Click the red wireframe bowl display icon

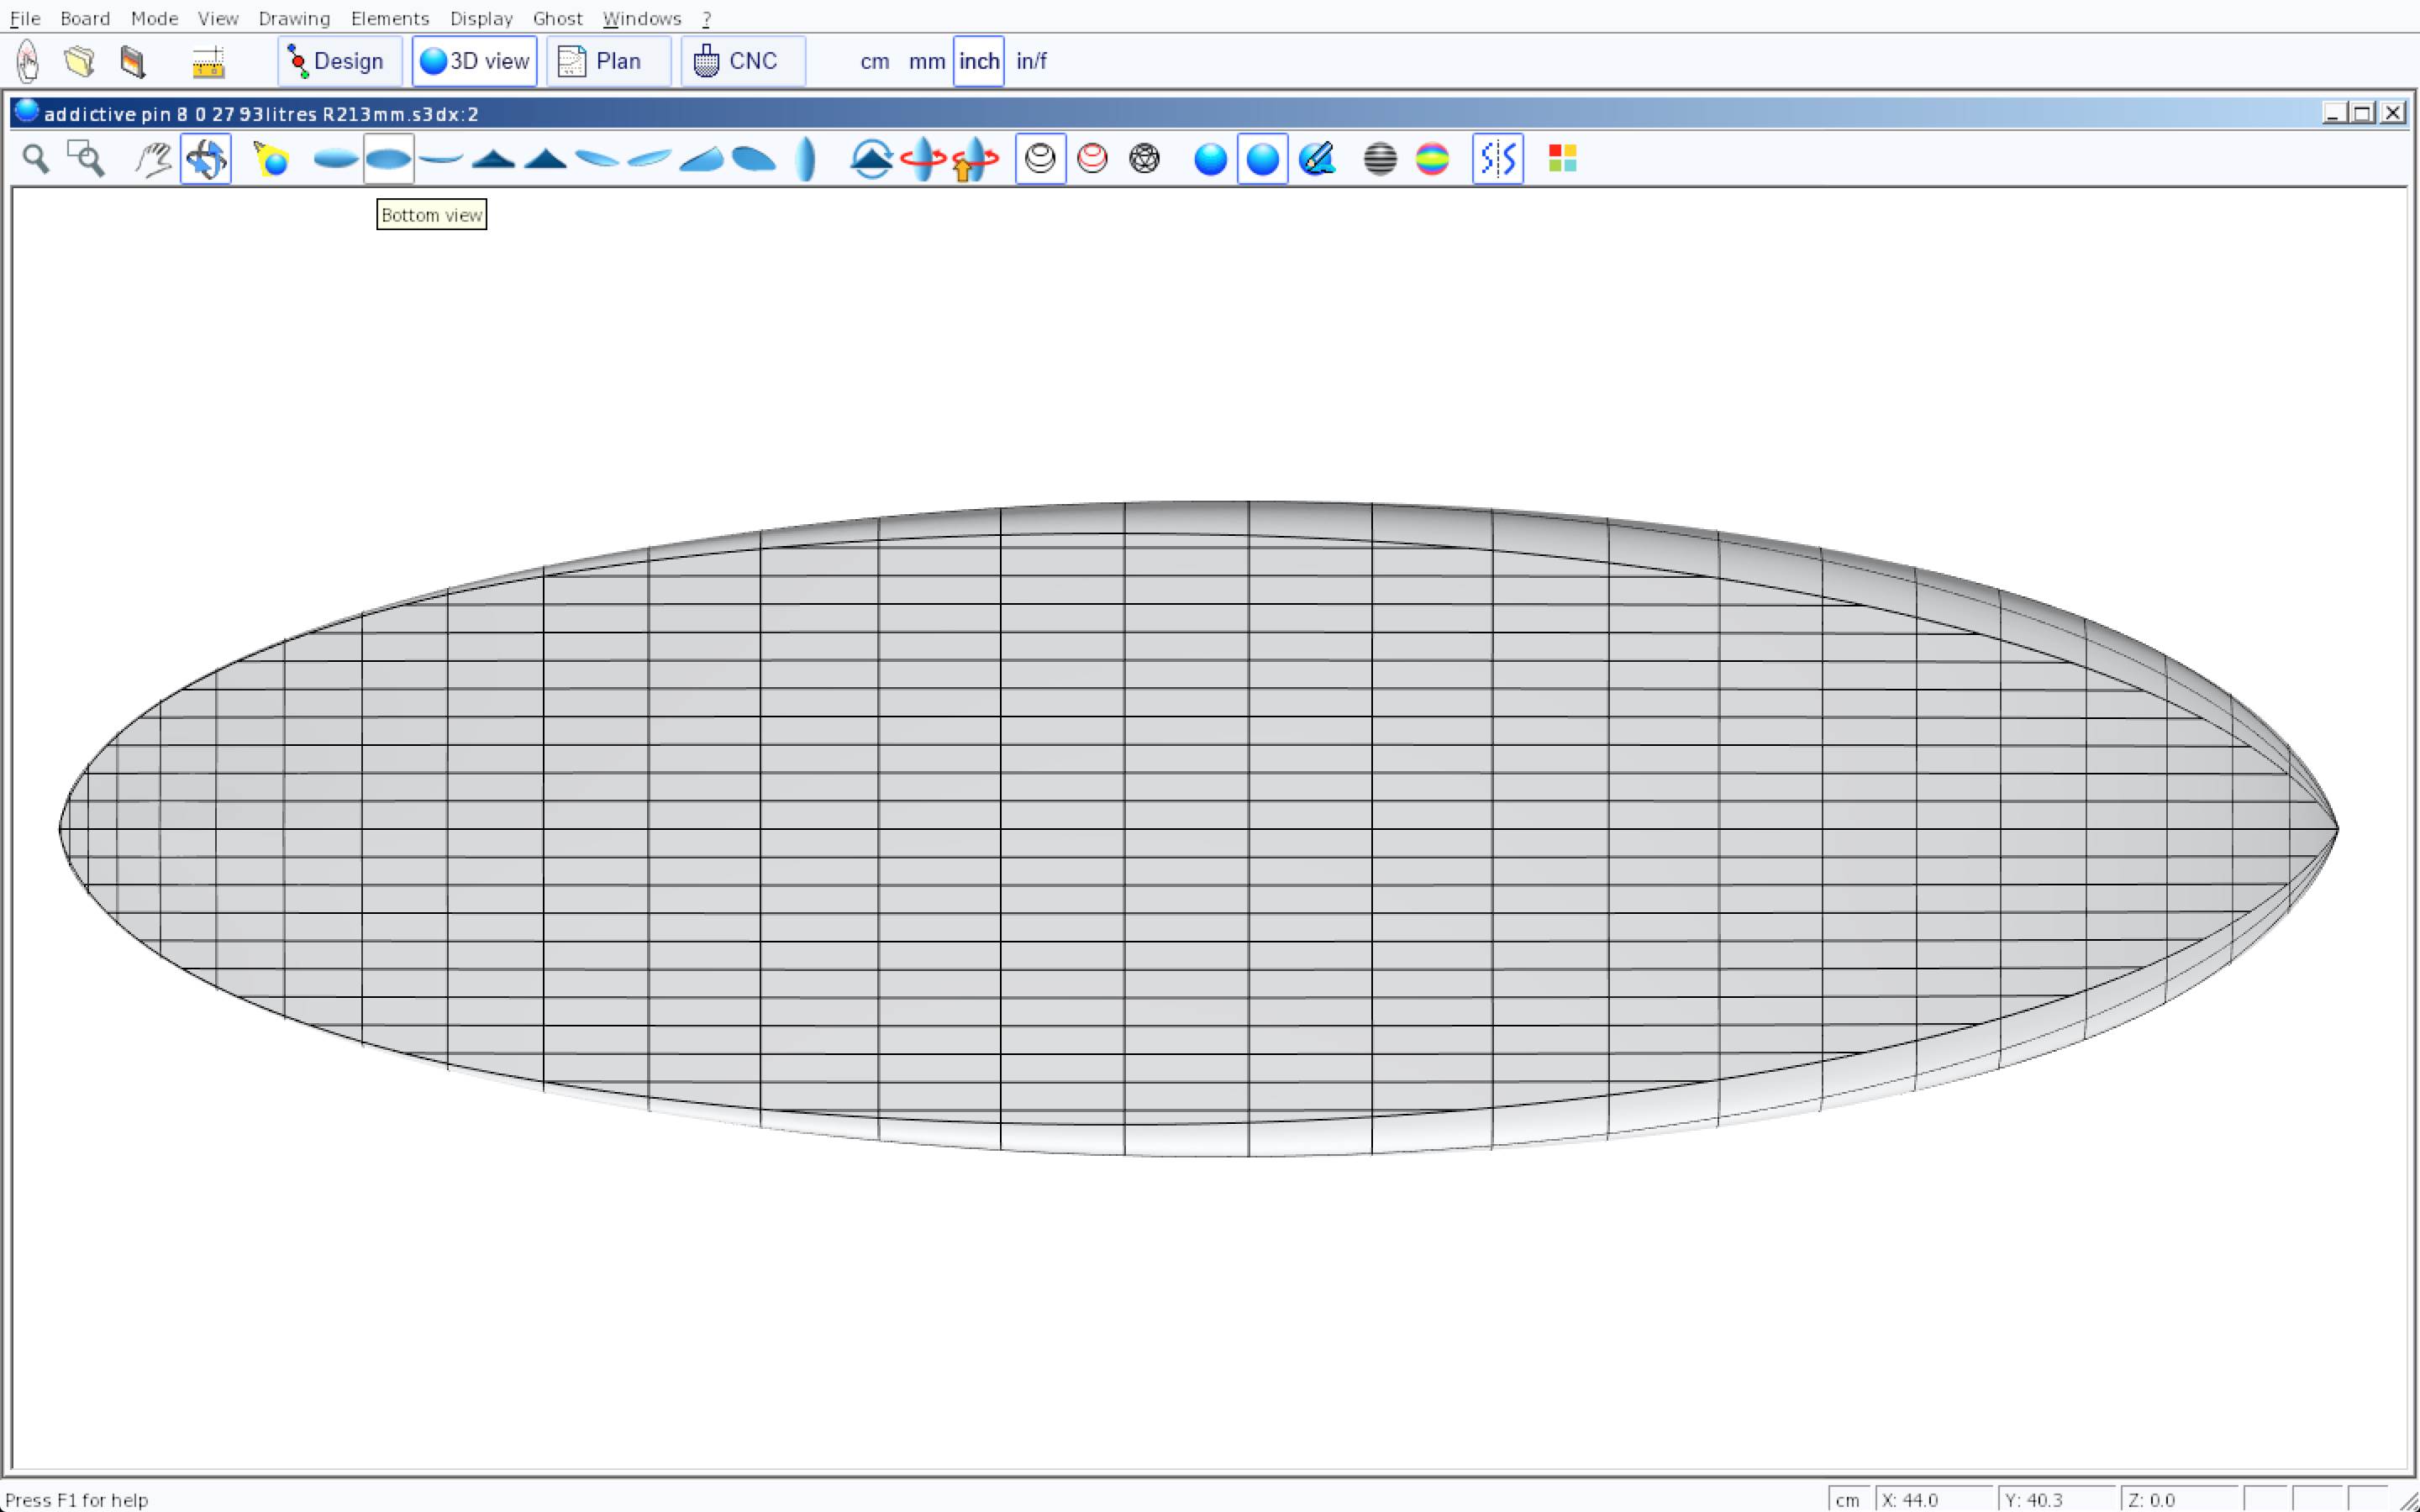point(1092,159)
